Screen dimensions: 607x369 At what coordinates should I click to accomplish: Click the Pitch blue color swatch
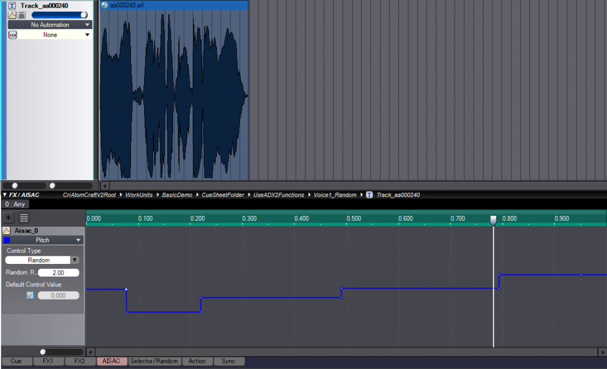pyautogui.click(x=7, y=240)
